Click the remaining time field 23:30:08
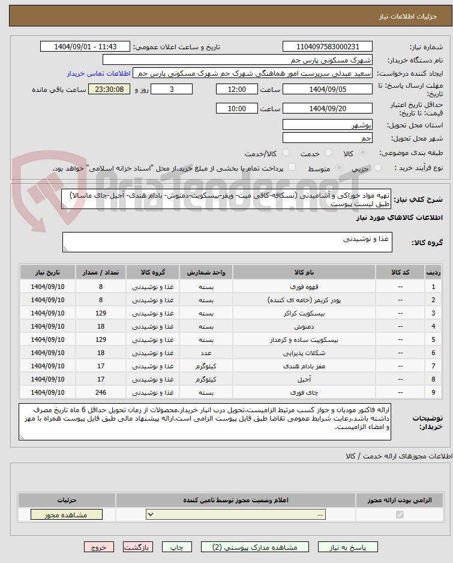The height and width of the screenshot is (563, 453). click(109, 90)
